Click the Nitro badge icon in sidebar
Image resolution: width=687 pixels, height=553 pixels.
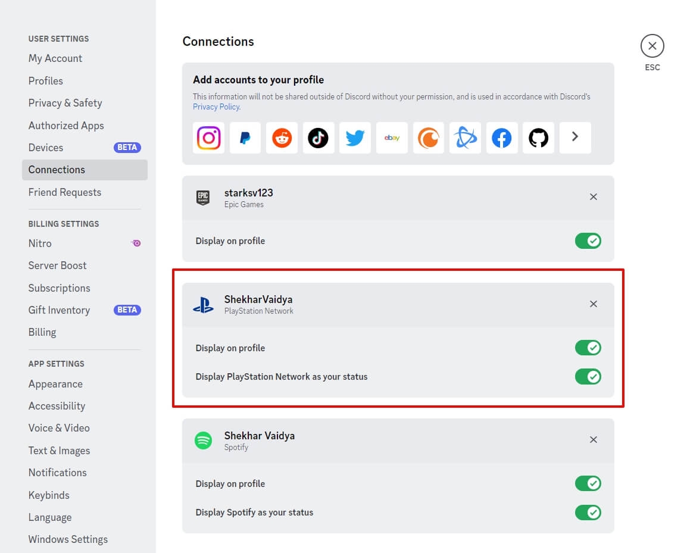pyautogui.click(x=136, y=243)
